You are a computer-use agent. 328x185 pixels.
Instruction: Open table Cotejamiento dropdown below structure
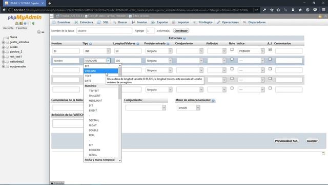pyautogui.click(x=146, y=108)
